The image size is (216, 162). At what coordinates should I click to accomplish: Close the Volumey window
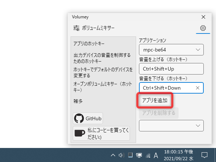[x=203, y=17]
